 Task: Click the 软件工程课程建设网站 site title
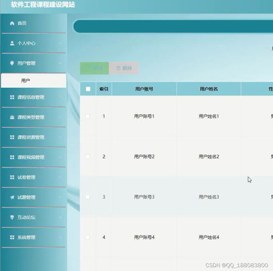(x=43, y=4)
